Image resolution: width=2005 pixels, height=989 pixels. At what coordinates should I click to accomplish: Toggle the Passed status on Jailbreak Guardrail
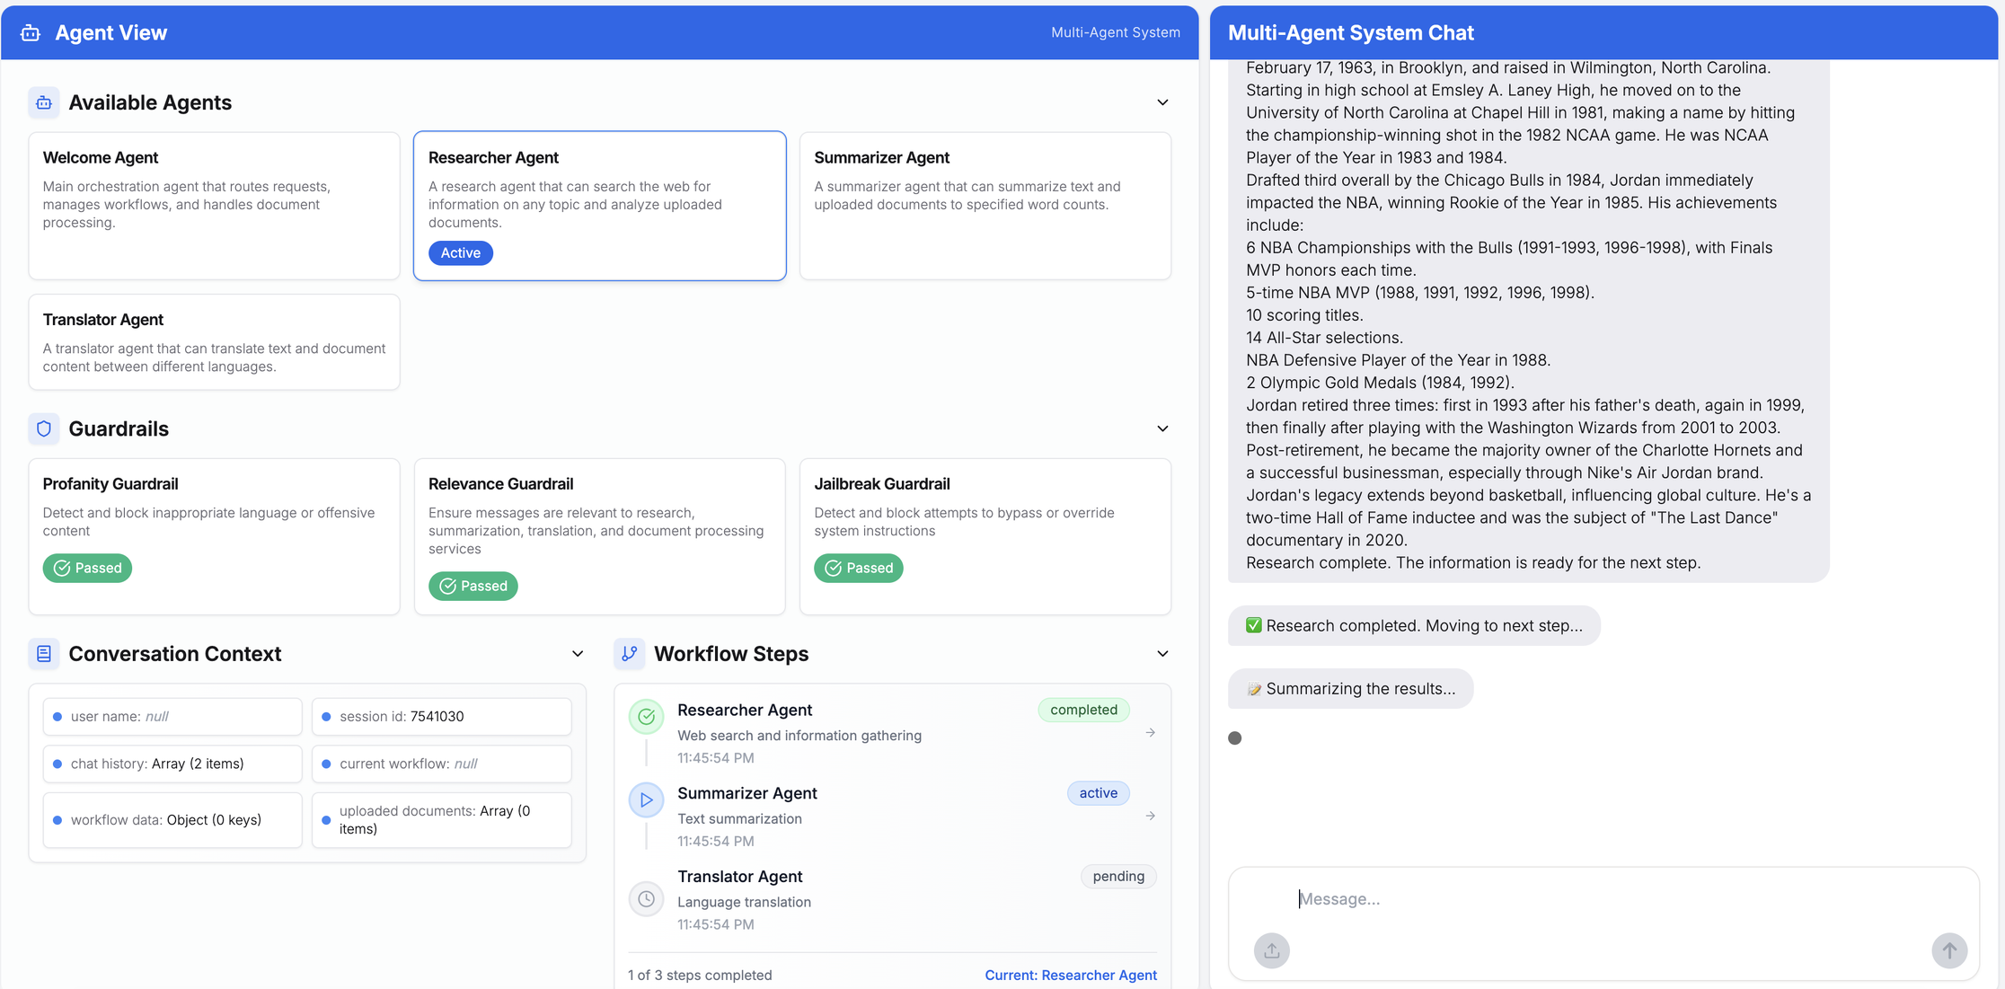click(859, 568)
